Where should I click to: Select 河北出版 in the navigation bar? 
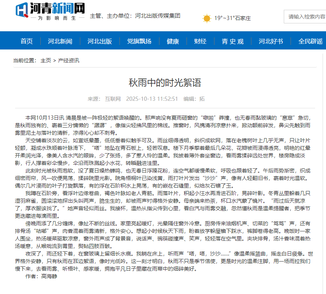(100, 41)
